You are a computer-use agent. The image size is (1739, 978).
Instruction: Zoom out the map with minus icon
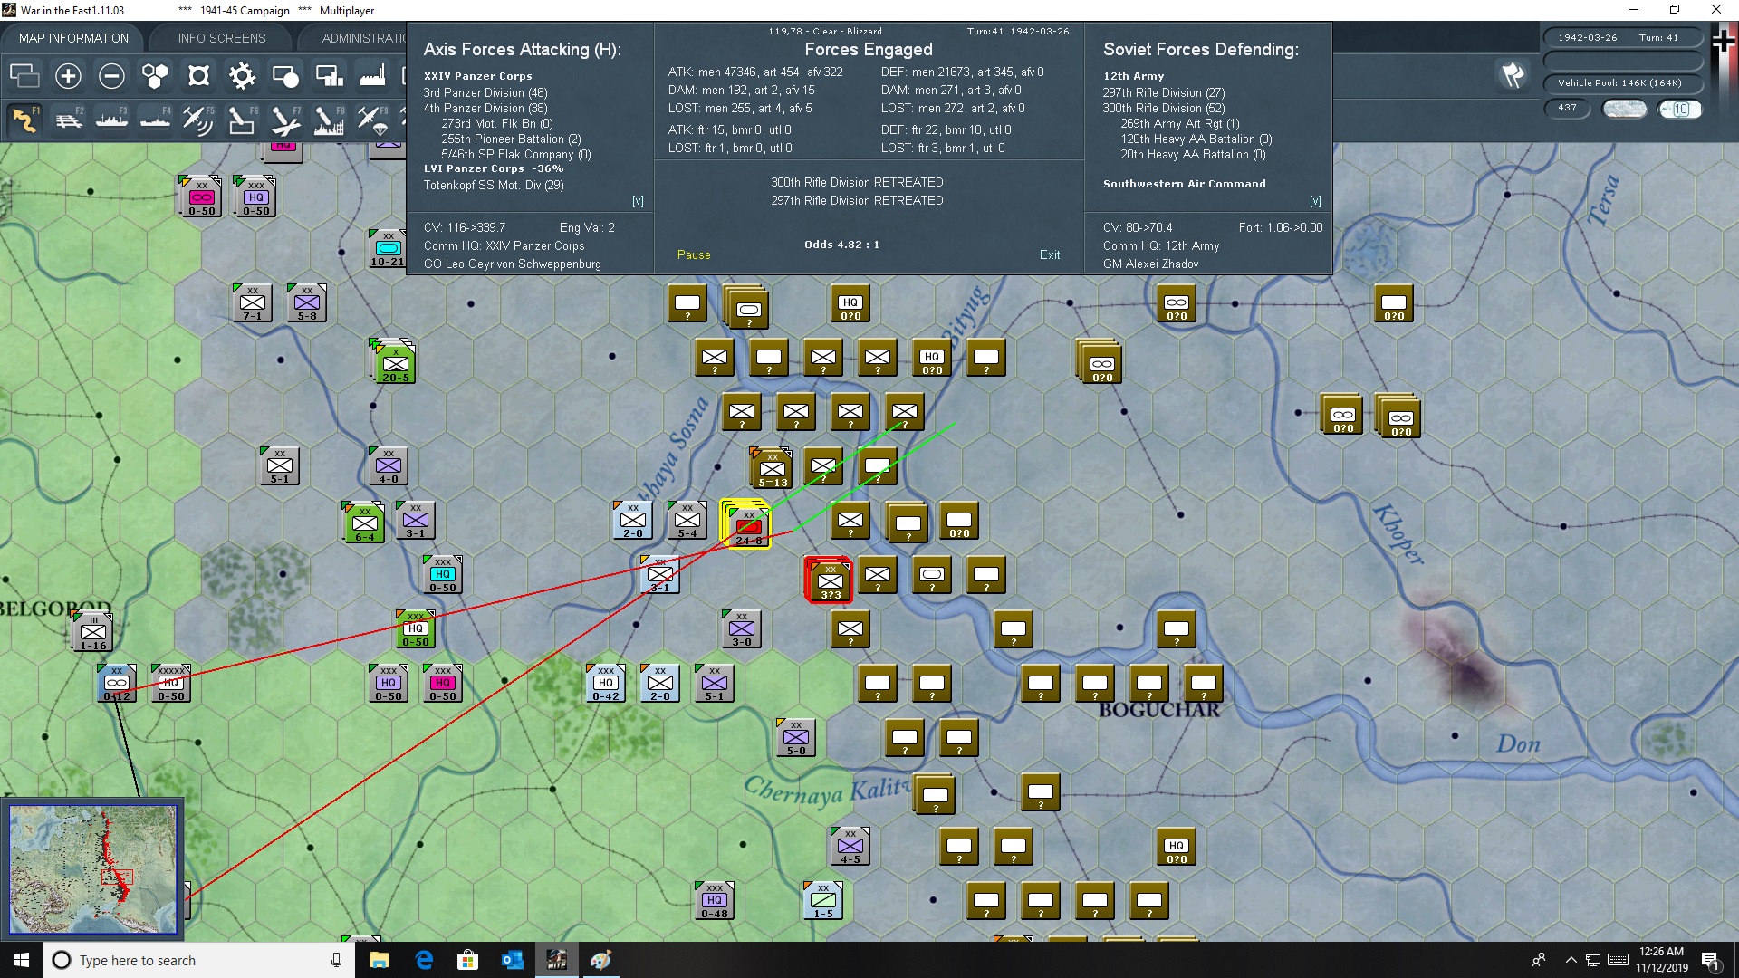[111, 76]
